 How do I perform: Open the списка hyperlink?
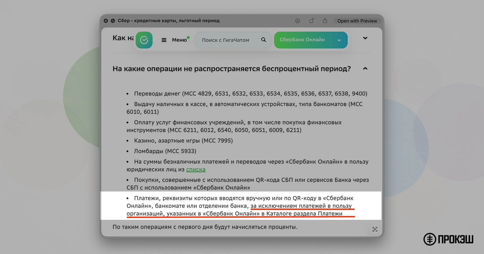pos(196,169)
